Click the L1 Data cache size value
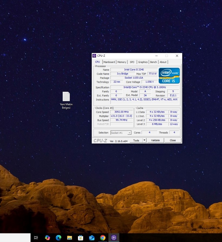222x242 pixels. (157, 112)
